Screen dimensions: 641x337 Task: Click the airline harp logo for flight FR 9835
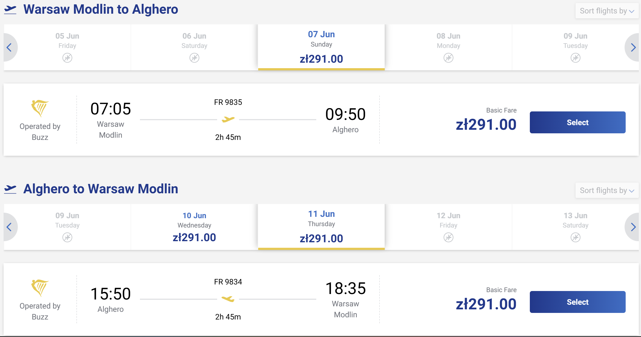40,108
